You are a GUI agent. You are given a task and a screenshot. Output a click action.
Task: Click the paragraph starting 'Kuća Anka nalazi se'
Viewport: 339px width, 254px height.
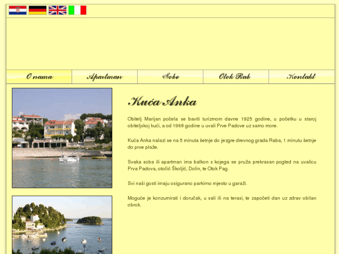tap(222, 144)
